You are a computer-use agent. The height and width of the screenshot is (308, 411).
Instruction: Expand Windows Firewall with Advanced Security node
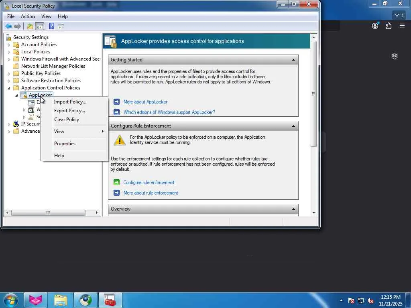coord(9,59)
